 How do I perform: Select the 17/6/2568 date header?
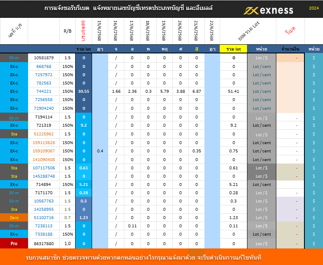tap(132, 31)
